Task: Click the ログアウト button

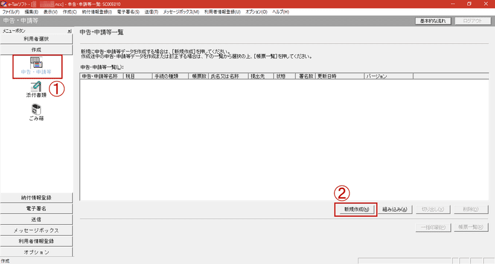Action: tap(473, 21)
